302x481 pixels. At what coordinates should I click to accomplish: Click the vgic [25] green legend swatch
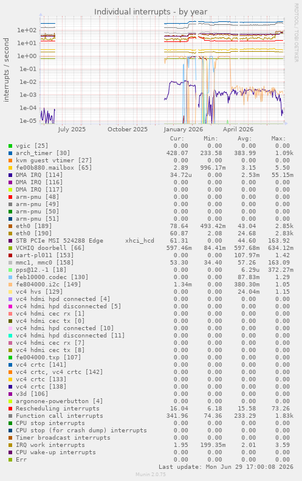[10, 146]
